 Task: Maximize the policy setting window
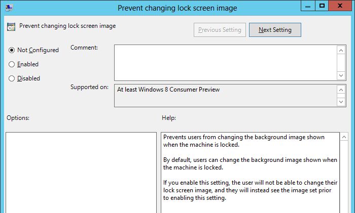pos(322,6)
